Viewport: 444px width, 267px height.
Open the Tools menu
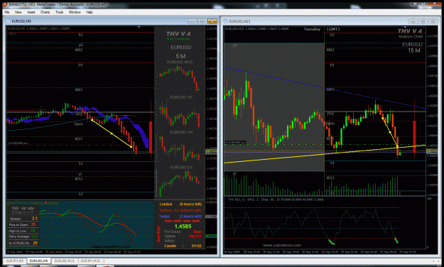tap(59, 12)
